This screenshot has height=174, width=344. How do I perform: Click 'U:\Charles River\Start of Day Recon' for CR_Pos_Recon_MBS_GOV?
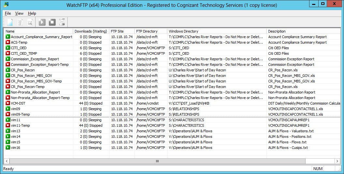(x=197, y=76)
